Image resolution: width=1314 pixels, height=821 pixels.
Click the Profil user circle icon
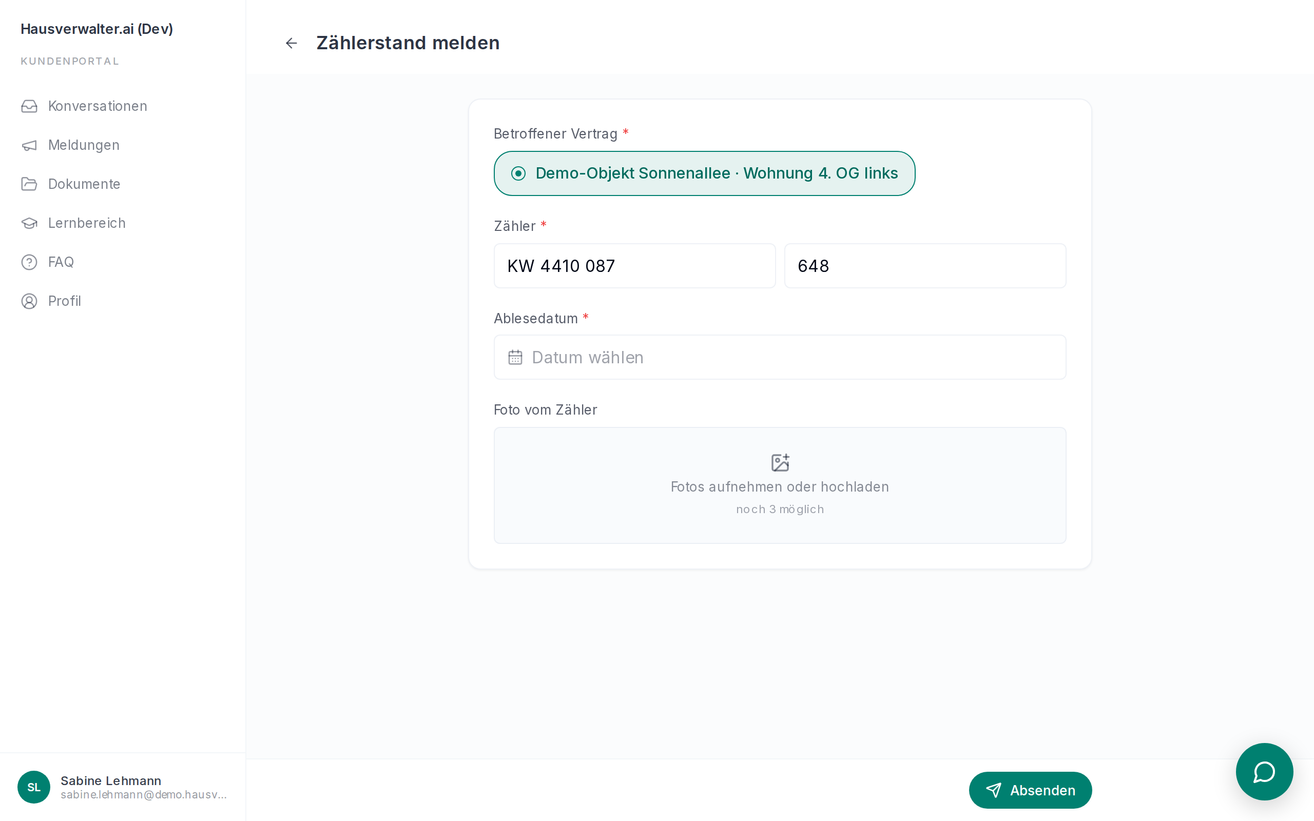29,301
